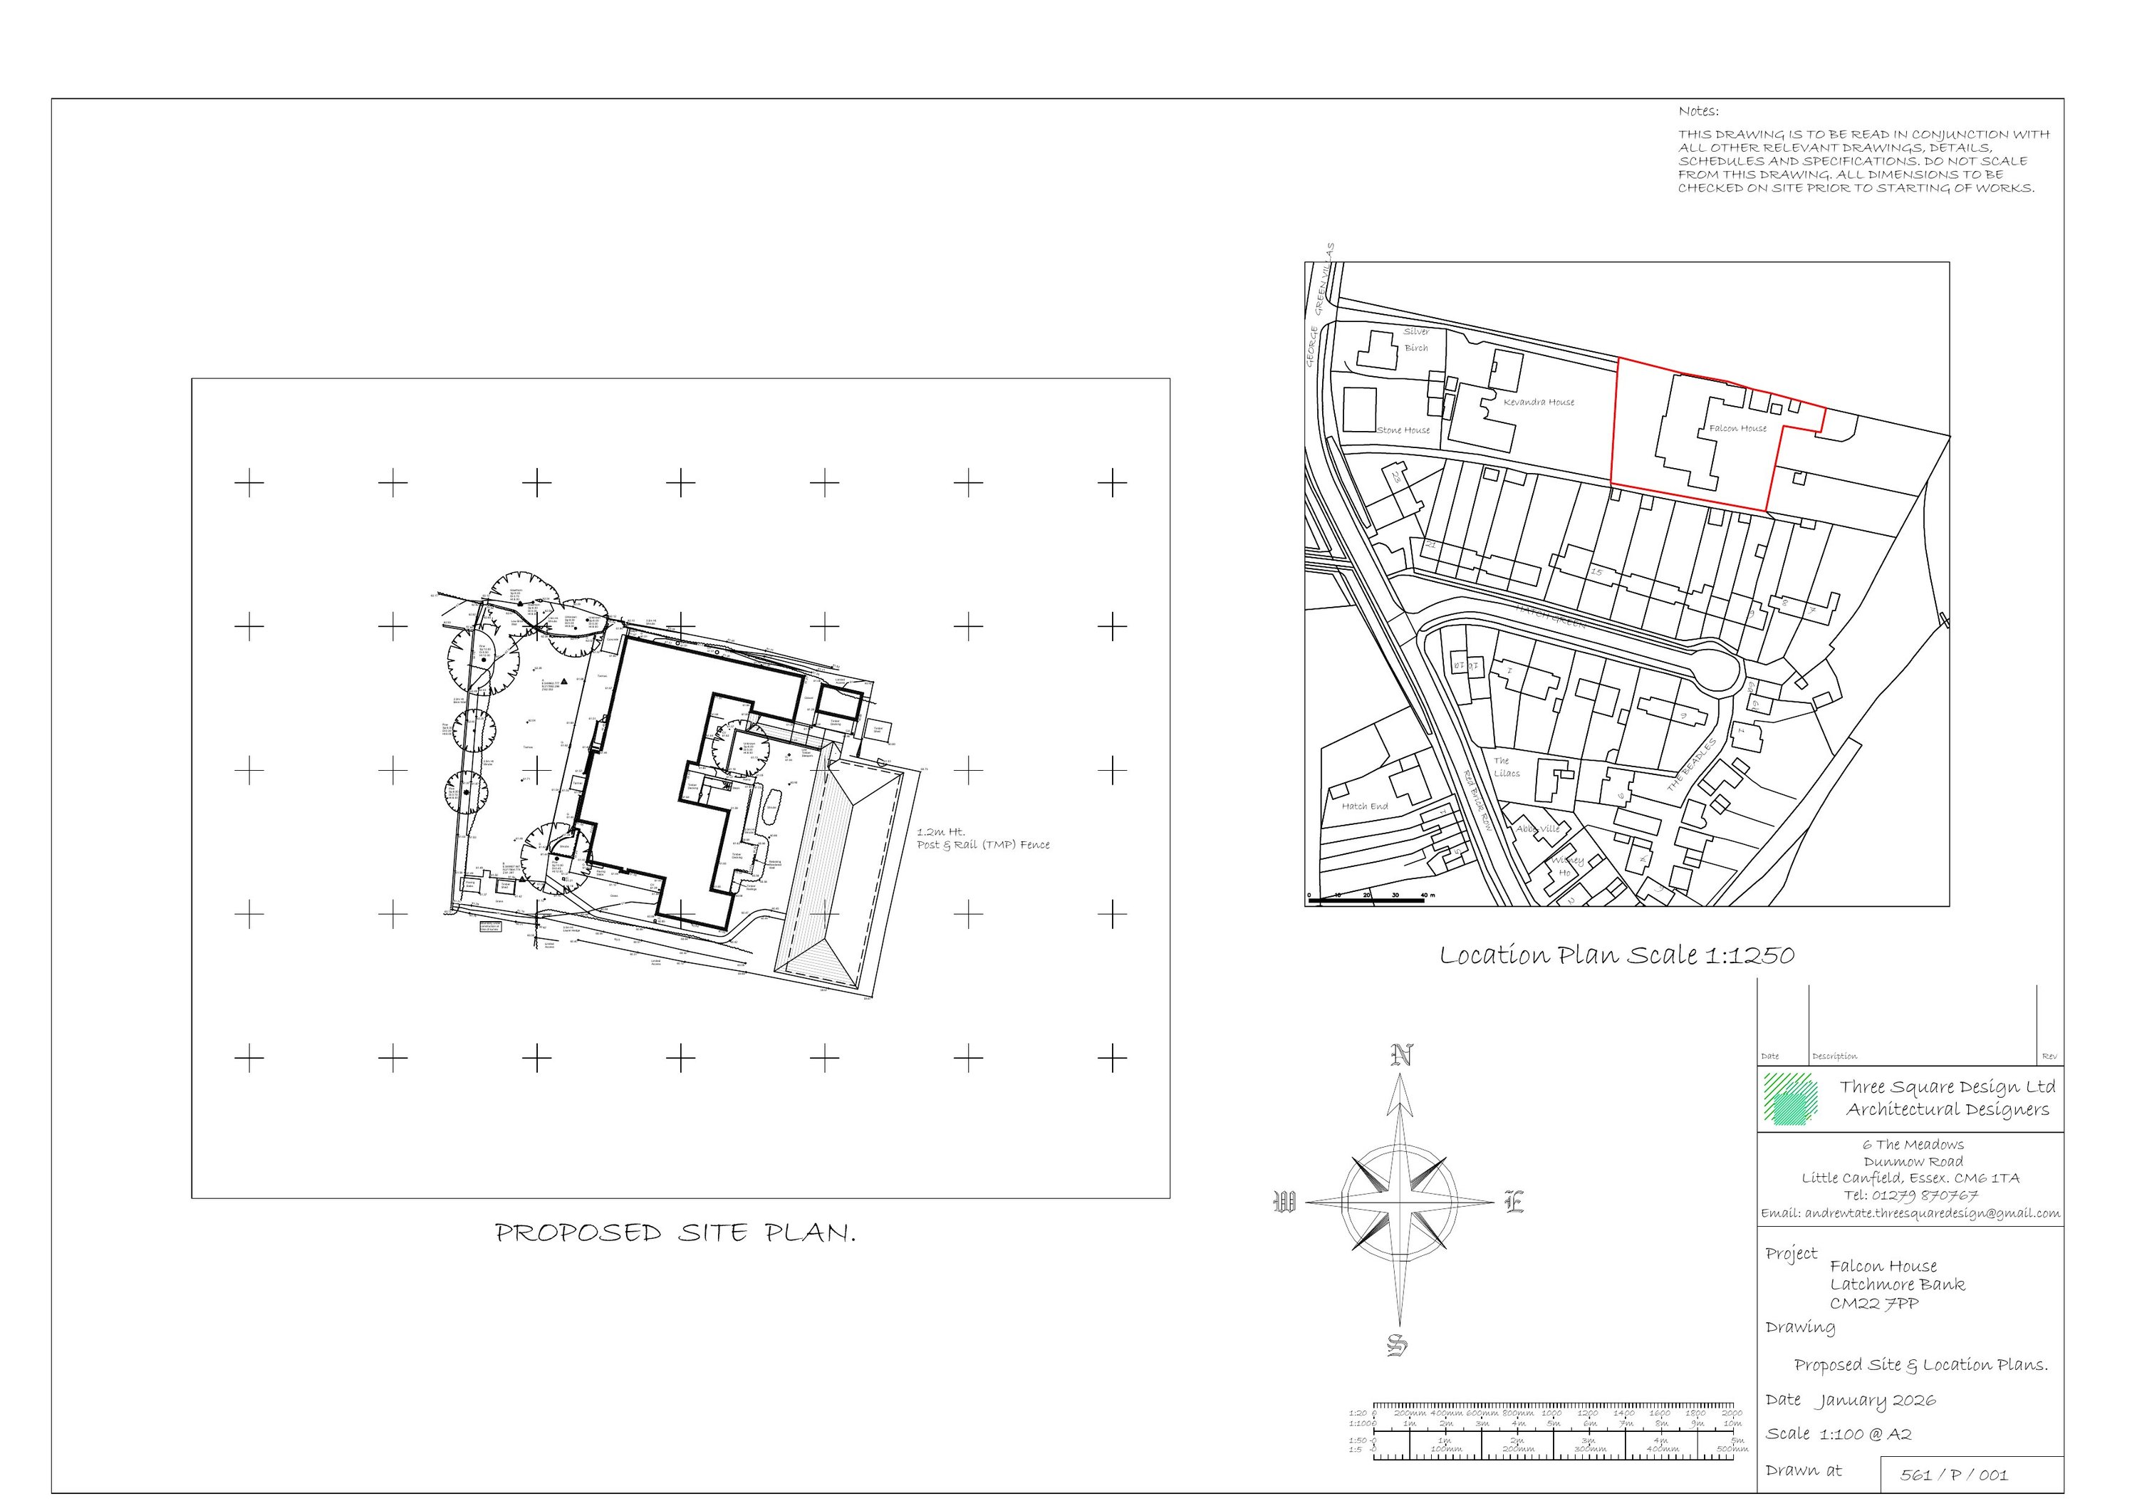Click the N letter on compass rose
Viewport: 2137px width, 1511px height.
pyautogui.click(x=1402, y=1055)
